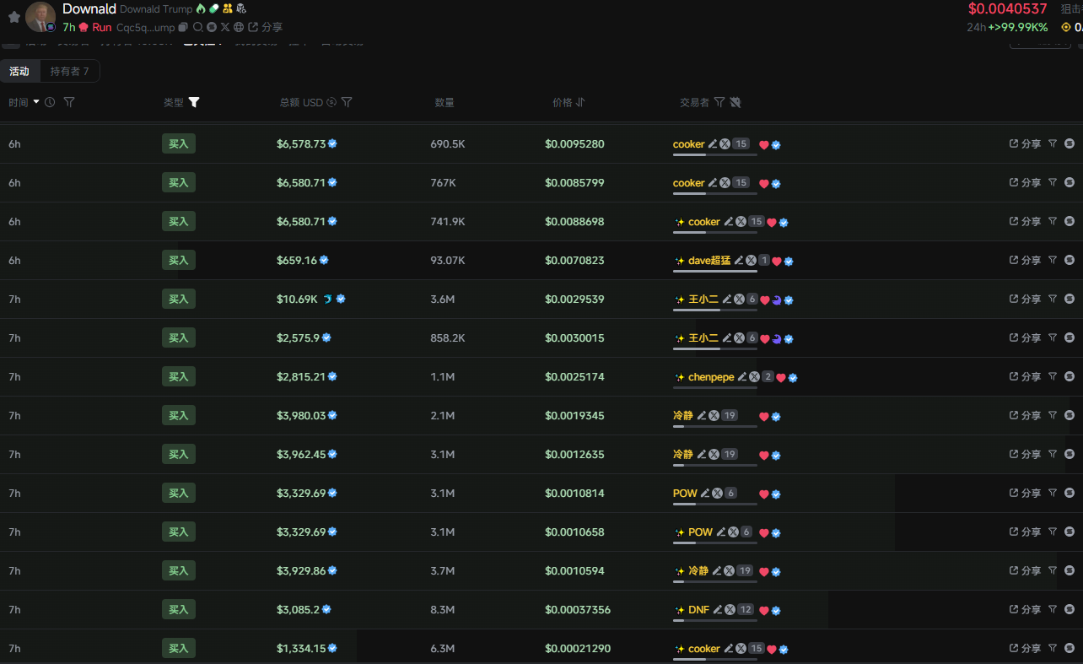Edit remark for dave超猛 with pencil icon
The width and height of the screenshot is (1083, 664).
(739, 261)
